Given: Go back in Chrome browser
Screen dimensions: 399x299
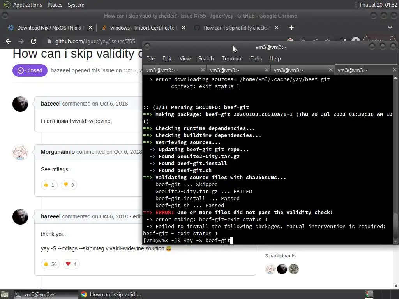Looking at the screenshot, I should [9, 41].
